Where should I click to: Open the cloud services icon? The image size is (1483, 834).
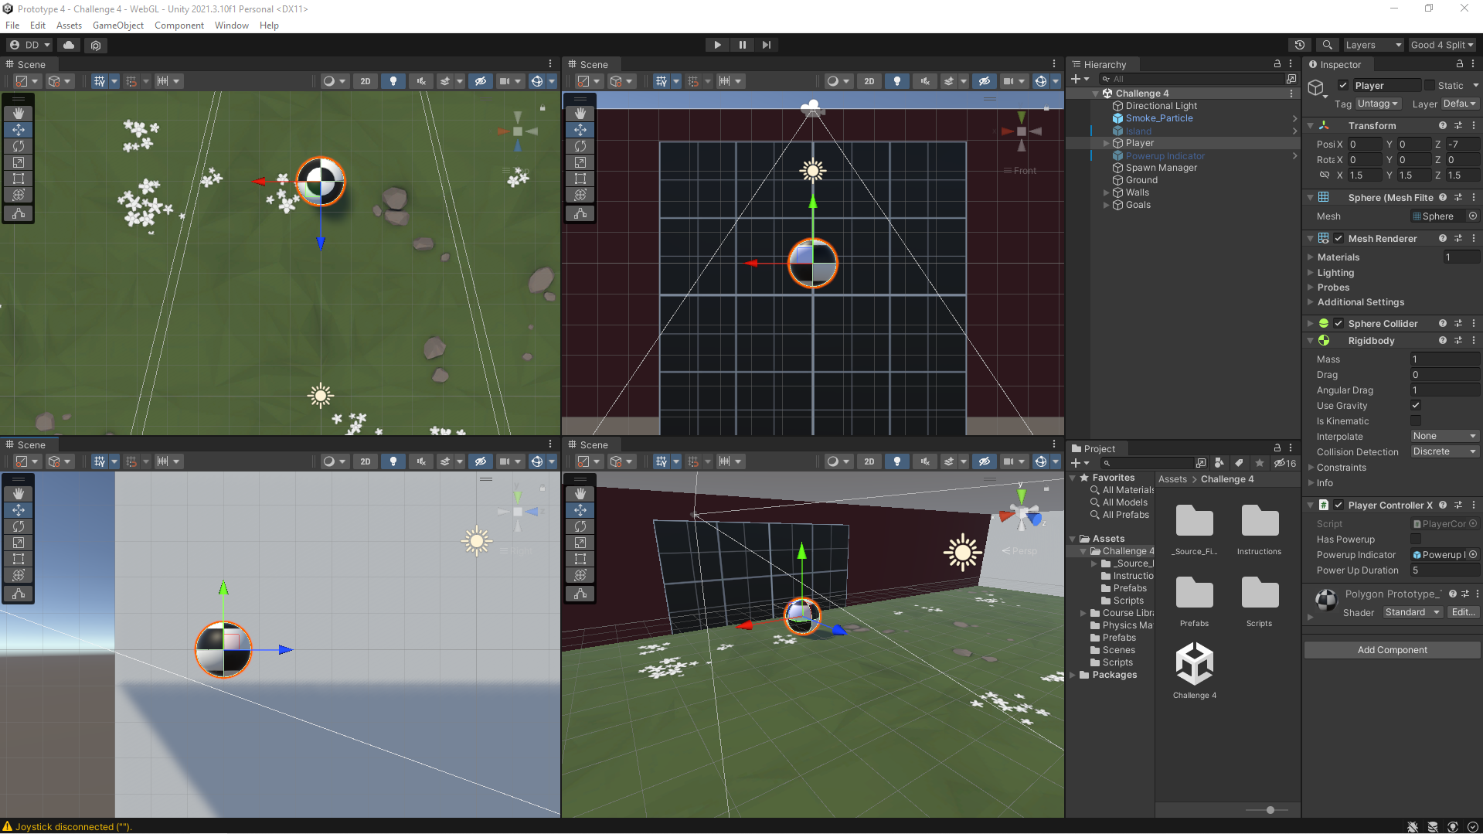click(69, 45)
